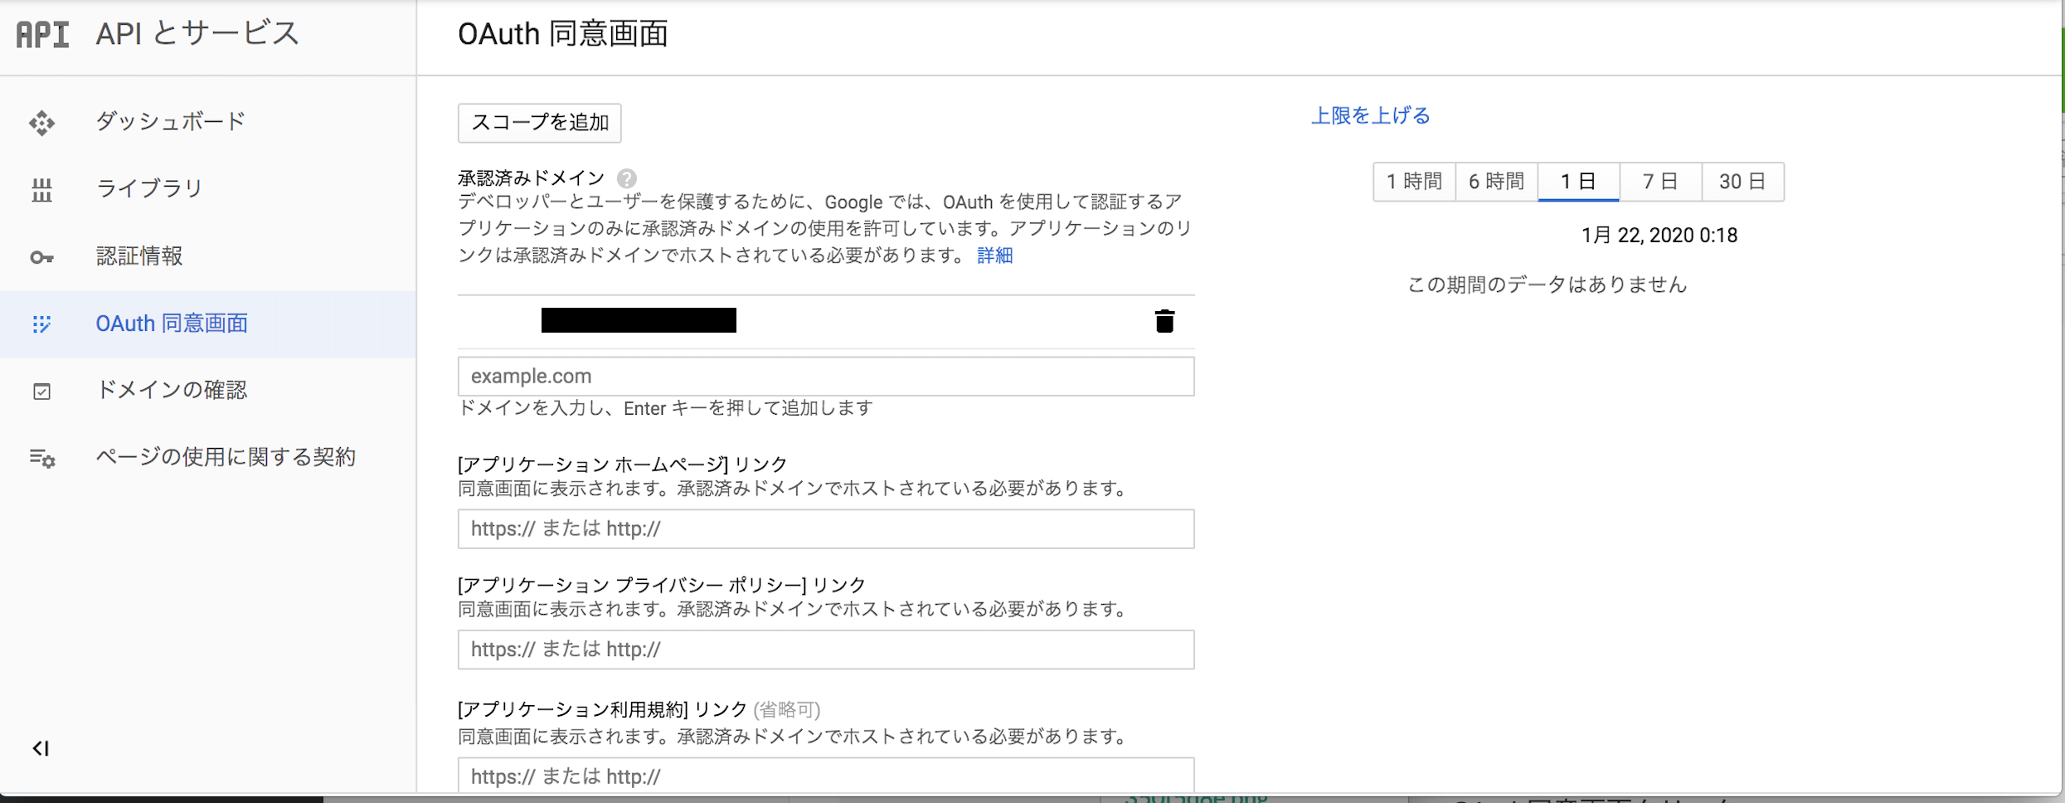
Task: Select the ライブラリ bar-chart icon in sidebar
Action: 41,189
